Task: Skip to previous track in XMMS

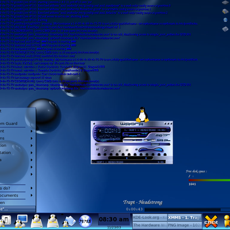Action: point(97,149)
